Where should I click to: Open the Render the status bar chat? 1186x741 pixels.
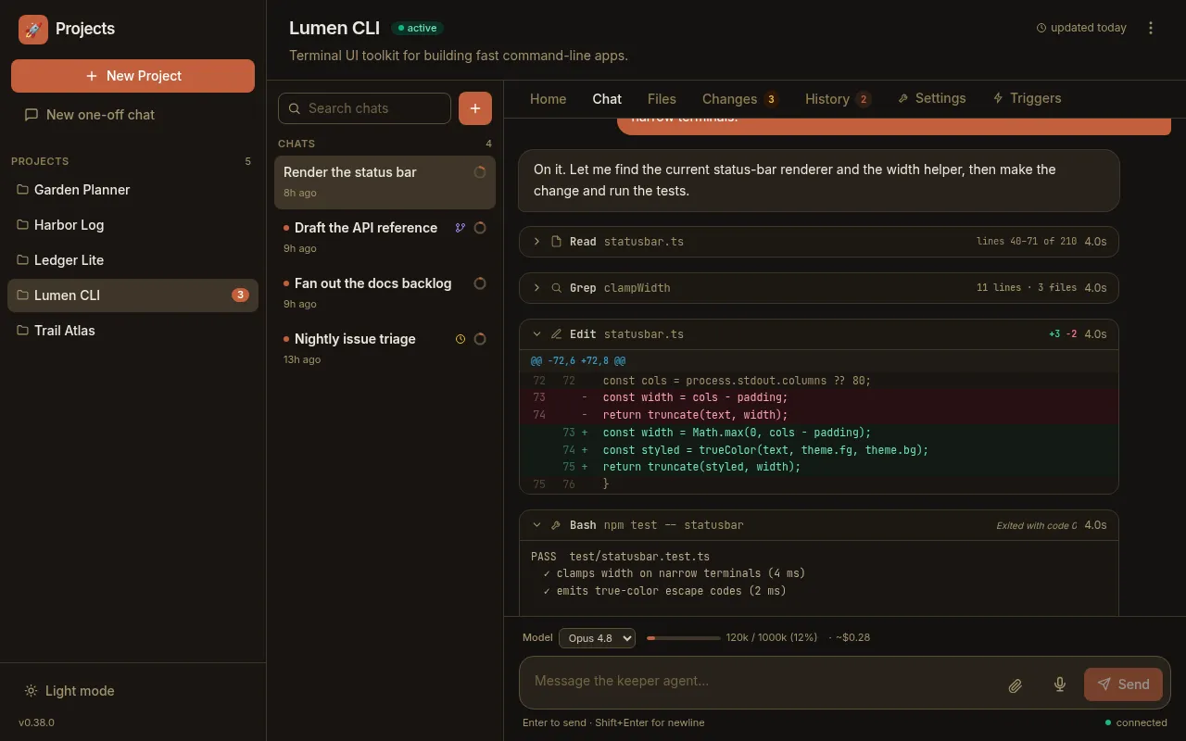coord(385,182)
